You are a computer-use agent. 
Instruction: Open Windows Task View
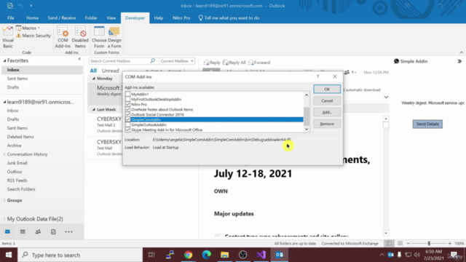(x=151, y=255)
